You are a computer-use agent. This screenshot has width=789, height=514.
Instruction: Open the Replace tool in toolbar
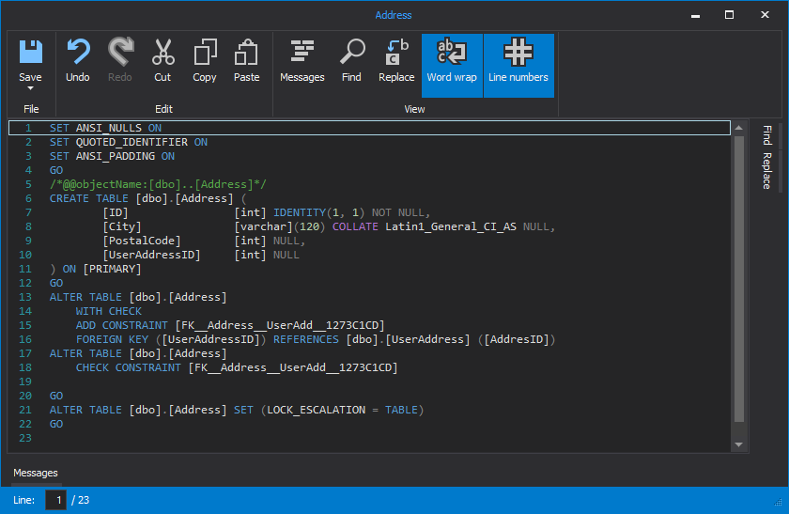[396, 61]
